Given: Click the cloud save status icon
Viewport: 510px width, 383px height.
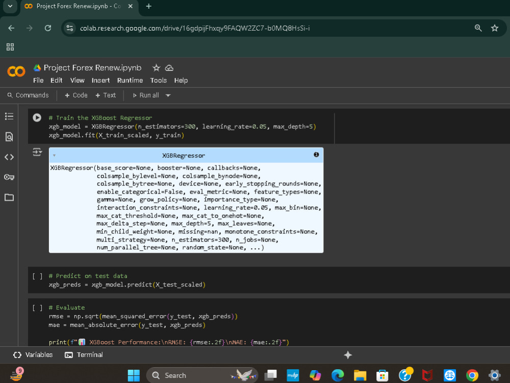Looking at the screenshot, I should point(169,68).
